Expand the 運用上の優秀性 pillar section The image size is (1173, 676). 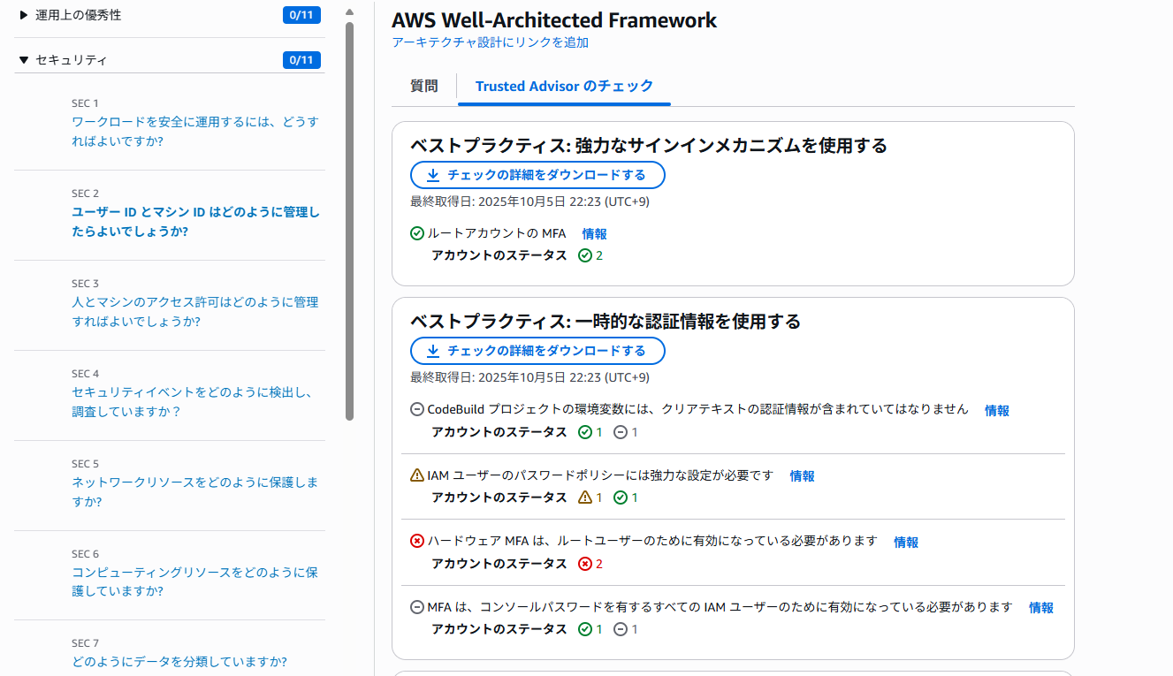[24, 15]
